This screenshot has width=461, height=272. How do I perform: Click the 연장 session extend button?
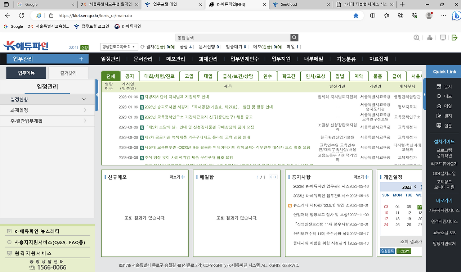85,47
